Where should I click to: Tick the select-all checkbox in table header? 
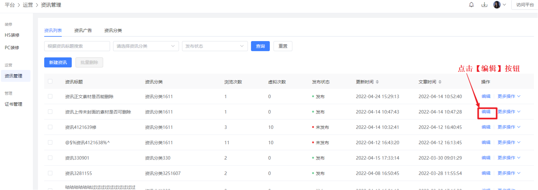(x=50, y=82)
